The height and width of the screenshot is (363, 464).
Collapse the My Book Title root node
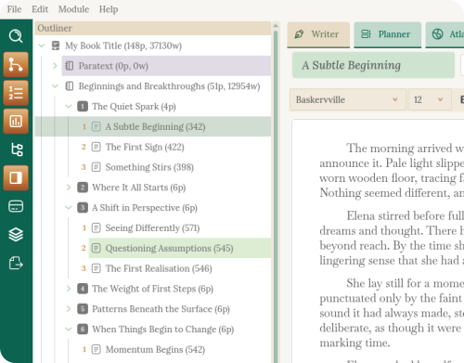point(42,45)
